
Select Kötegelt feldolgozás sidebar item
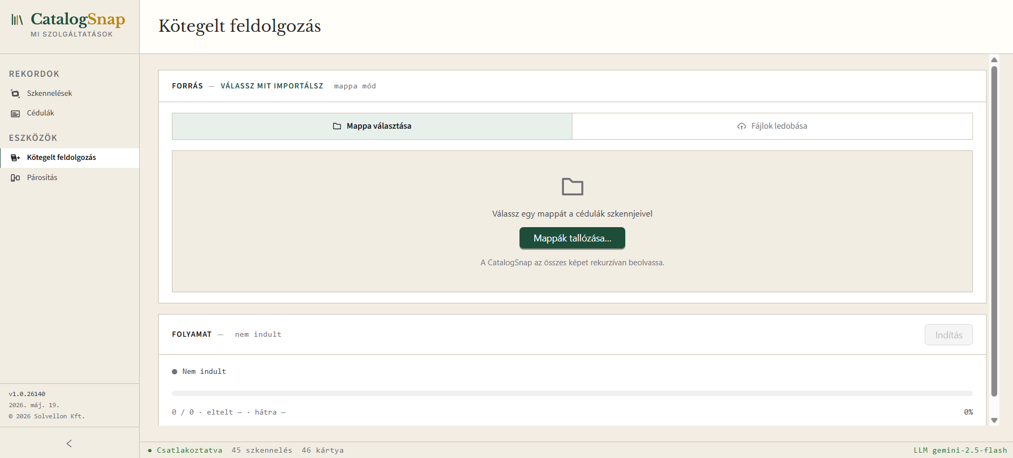pyautogui.click(x=69, y=158)
